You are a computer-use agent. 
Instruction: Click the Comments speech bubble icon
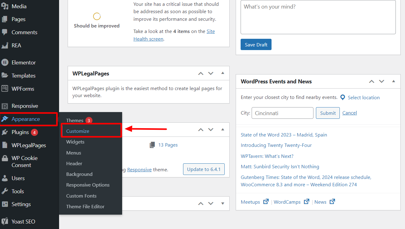5,32
